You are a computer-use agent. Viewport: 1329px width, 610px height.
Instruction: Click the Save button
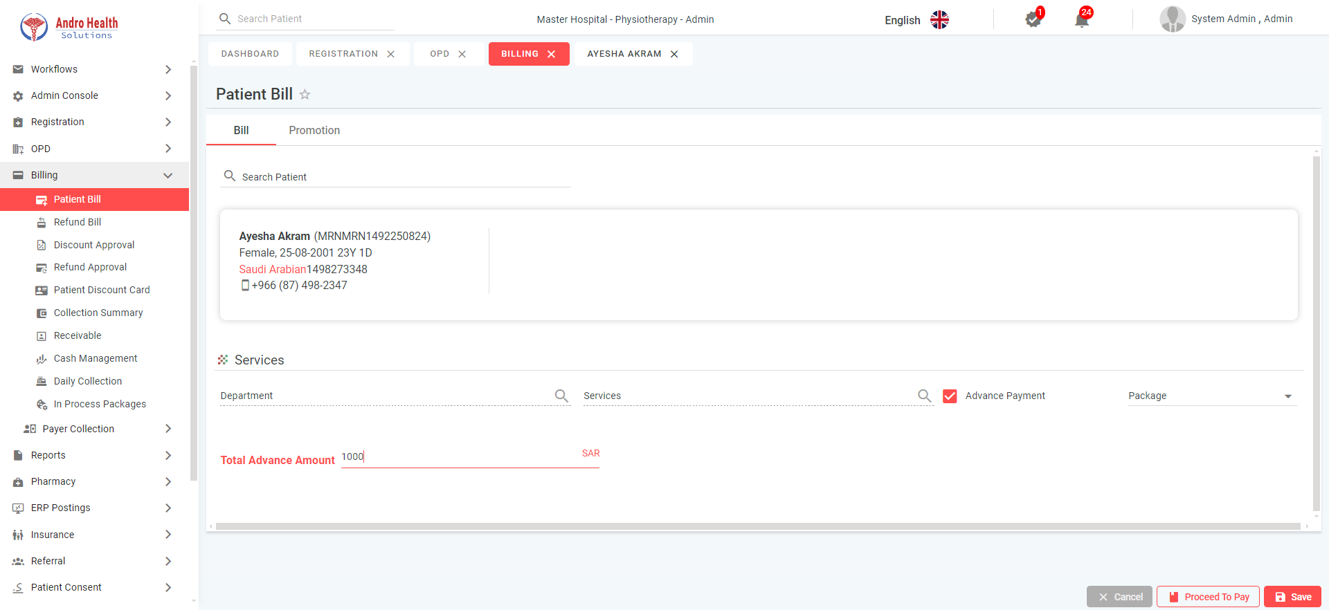point(1292,597)
